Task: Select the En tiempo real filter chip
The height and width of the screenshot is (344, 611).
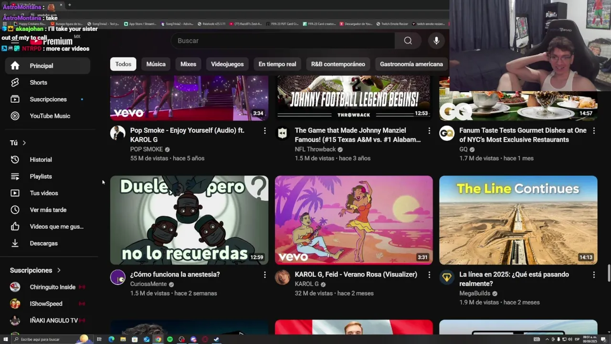Action: 277,64
